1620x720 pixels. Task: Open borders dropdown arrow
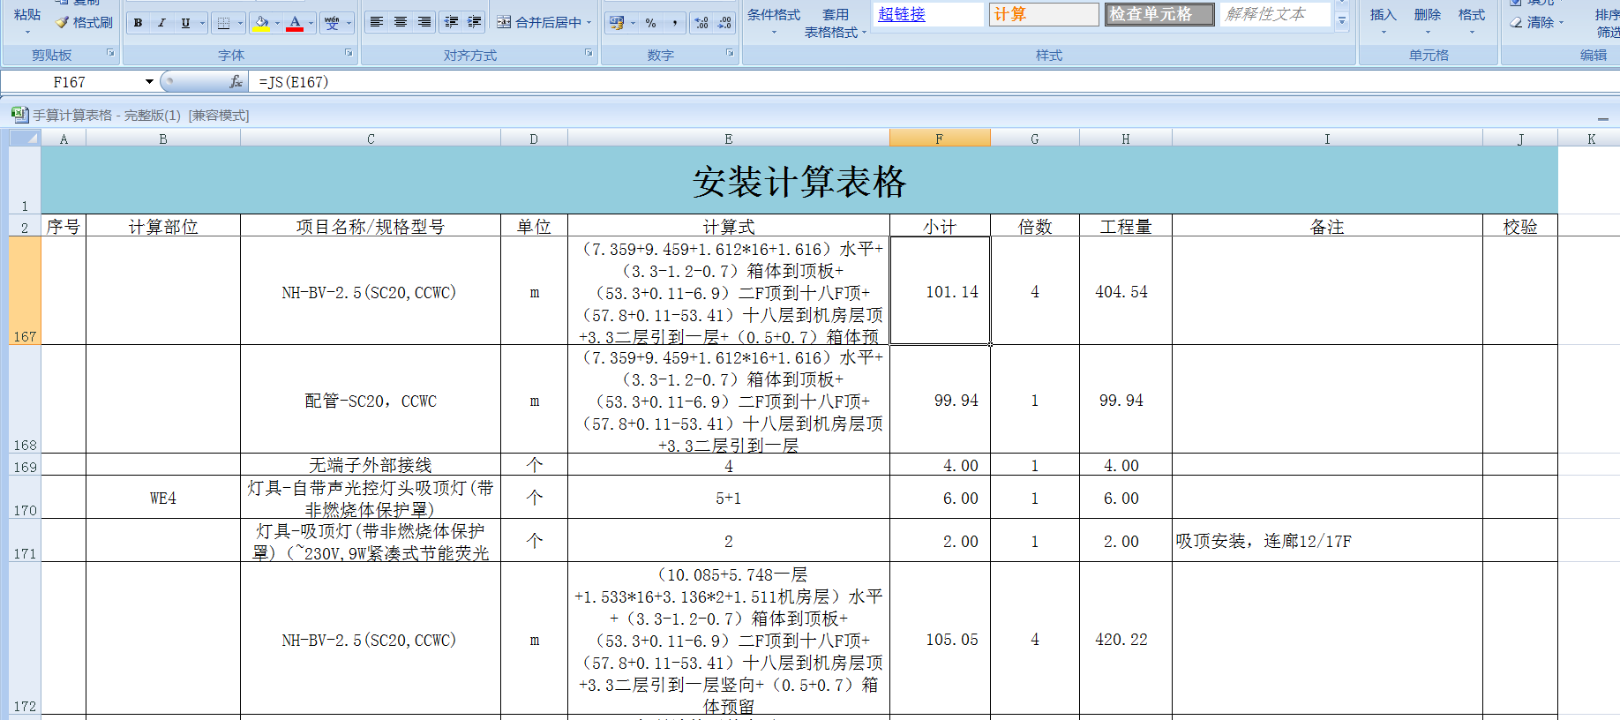pyautogui.click(x=240, y=23)
